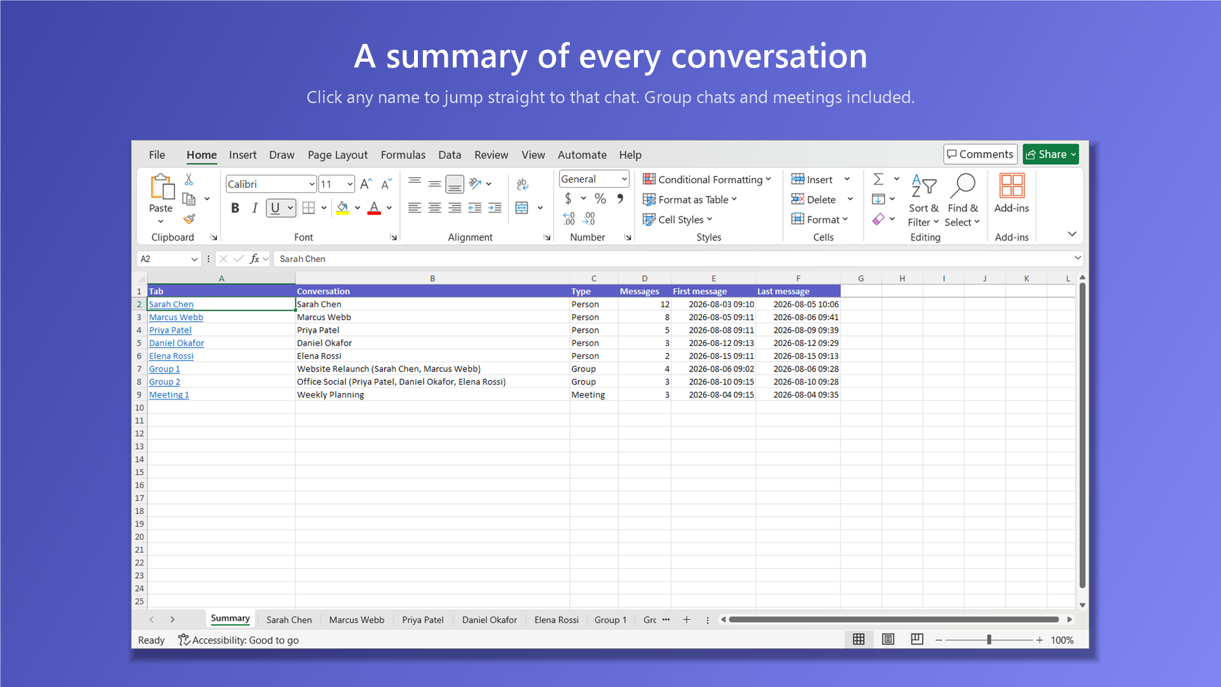The height and width of the screenshot is (687, 1221).
Task: Increase font size with larger A icon
Action: tap(366, 184)
